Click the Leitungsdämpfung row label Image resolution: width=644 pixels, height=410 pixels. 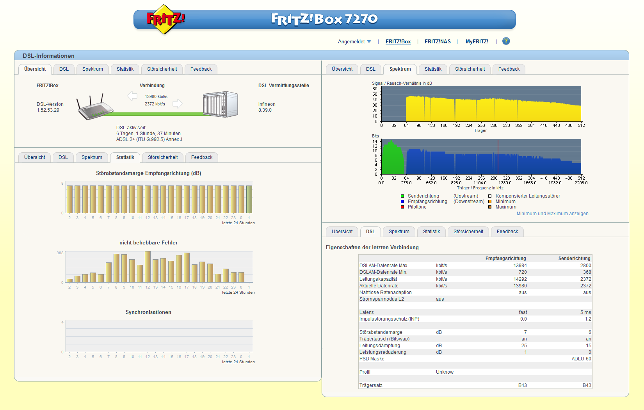[x=379, y=346]
